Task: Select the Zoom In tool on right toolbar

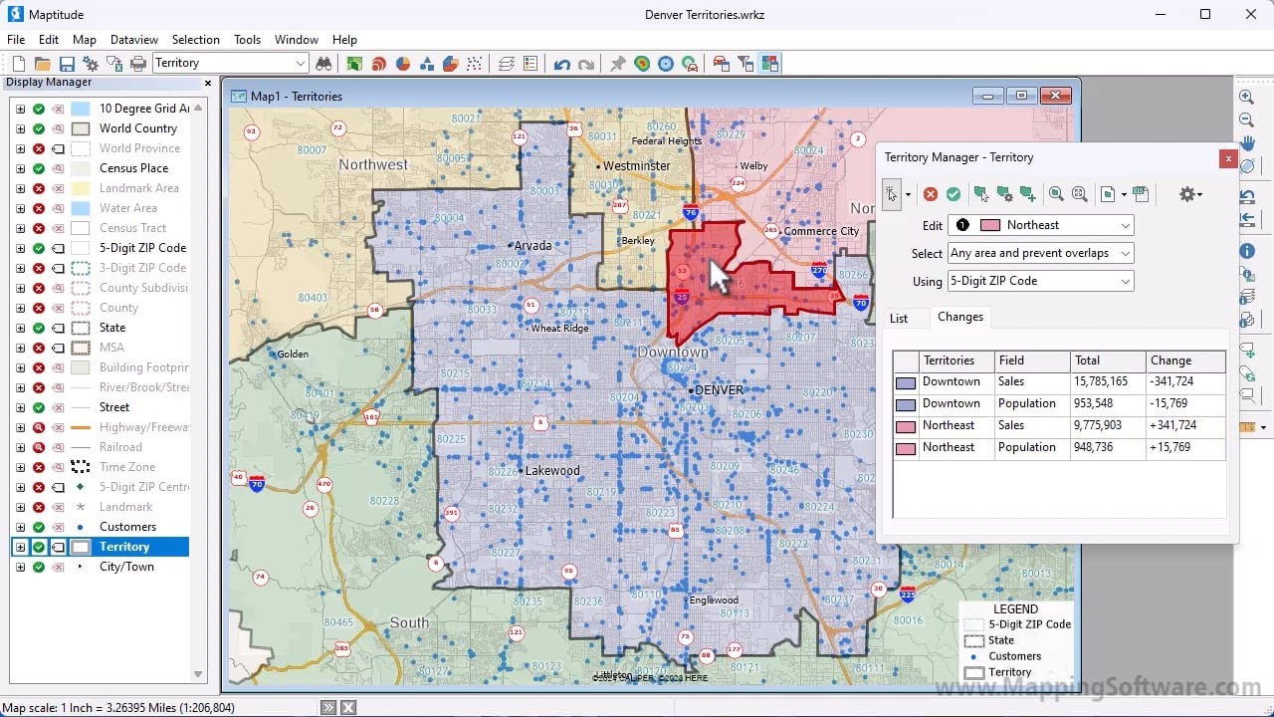Action: click(x=1246, y=97)
